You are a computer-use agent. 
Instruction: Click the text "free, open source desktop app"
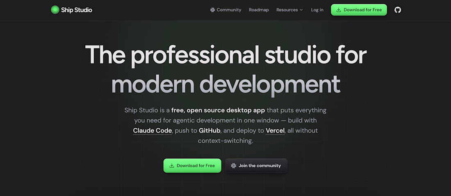(218, 110)
